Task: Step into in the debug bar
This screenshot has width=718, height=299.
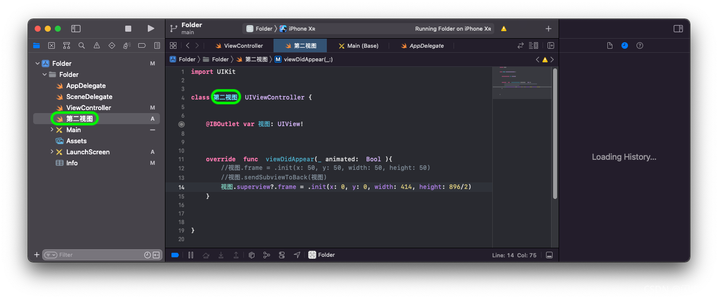Action: 221,255
